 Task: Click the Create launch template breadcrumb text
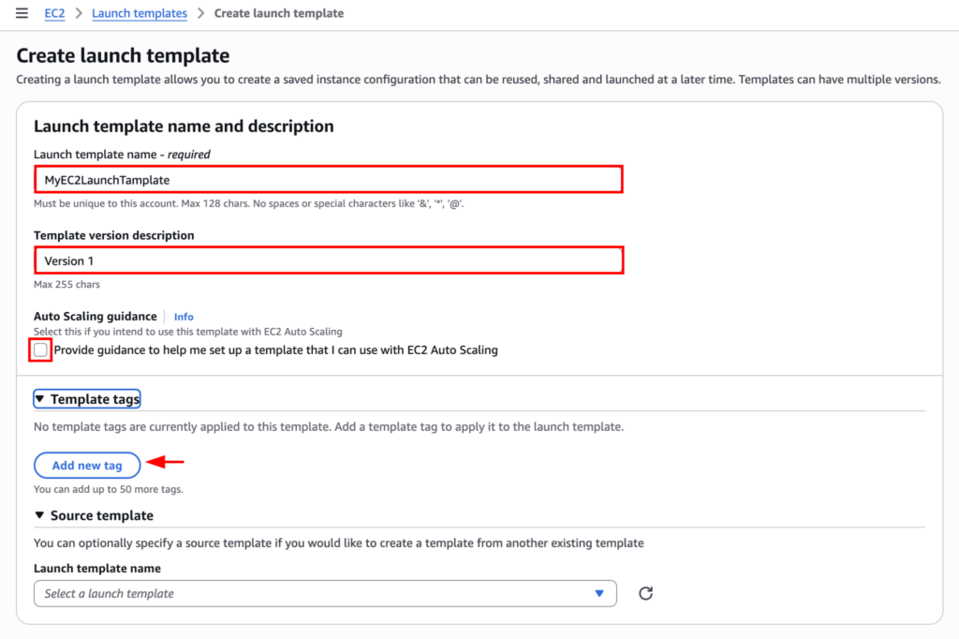click(278, 14)
